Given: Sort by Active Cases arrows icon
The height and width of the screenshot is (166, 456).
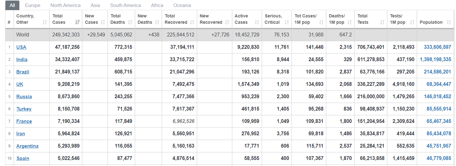Looking at the screenshot, I should pyautogui.click(x=257, y=22).
